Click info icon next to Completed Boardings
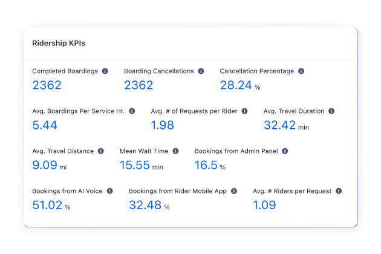 (x=105, y=71)
